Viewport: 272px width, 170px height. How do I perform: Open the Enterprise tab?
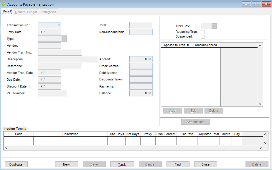coord(49,12)
